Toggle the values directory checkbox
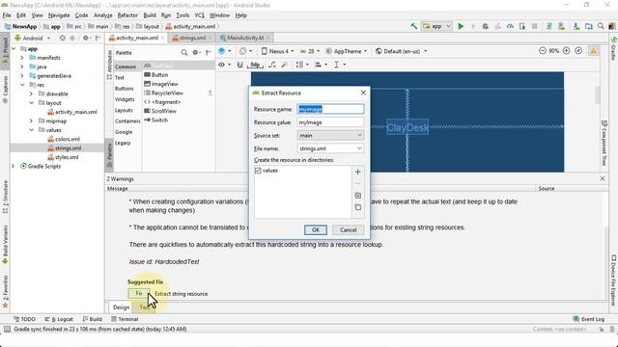 click(258, 171)
